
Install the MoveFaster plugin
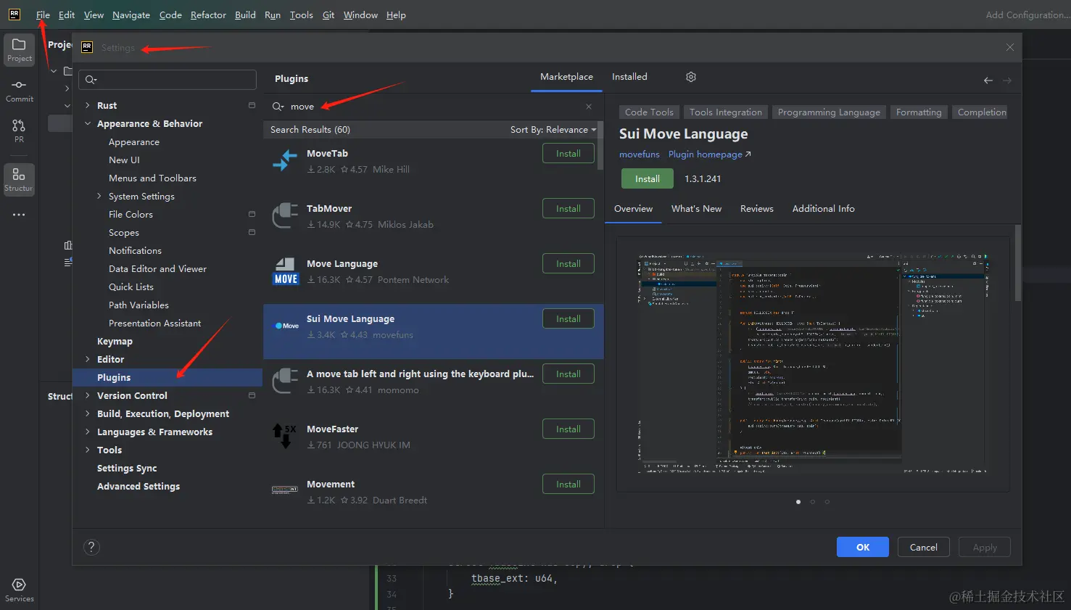pyautogui.click(x=568, y=429)
